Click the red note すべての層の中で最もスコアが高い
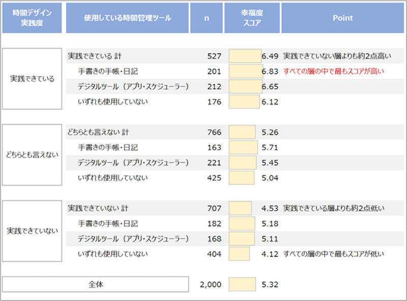This screenshot has height=301, width=407. click(x=333, y=71)
